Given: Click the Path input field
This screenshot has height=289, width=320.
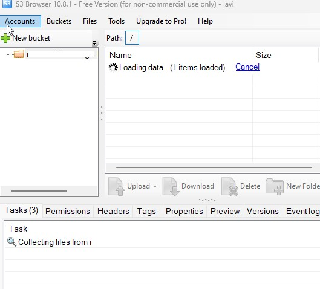Looking at the screenshot, I should tap(132, 38).
